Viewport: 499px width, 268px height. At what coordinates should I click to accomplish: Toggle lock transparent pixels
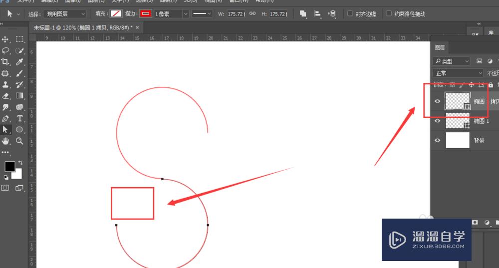pos(452,85)
